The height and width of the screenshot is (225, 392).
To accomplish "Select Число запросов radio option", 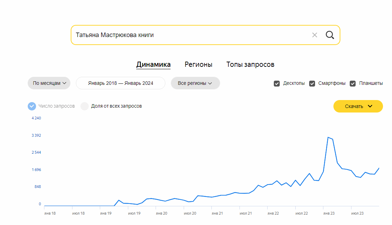I will click(x=32, y=106).
